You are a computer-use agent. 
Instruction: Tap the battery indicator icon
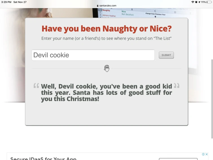pos(209,2)
